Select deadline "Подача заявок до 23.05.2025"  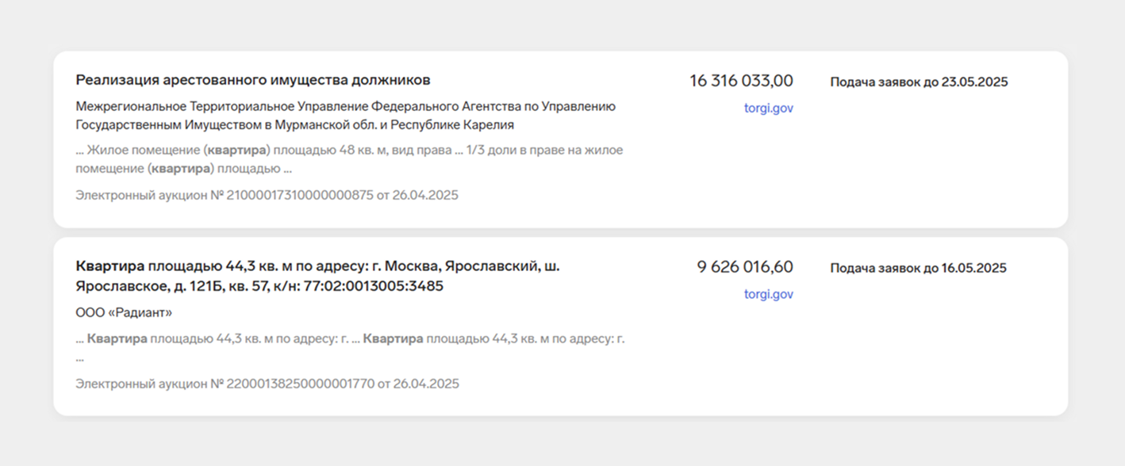(x=919, y=82)
